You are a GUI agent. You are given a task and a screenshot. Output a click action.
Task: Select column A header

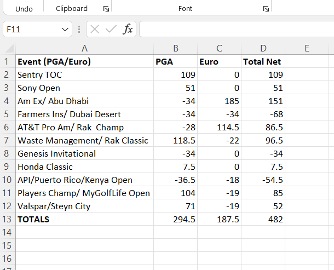click(x=84, y=48)
